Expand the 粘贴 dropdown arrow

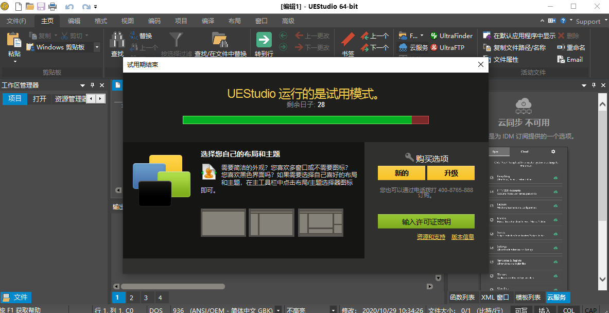15,62
